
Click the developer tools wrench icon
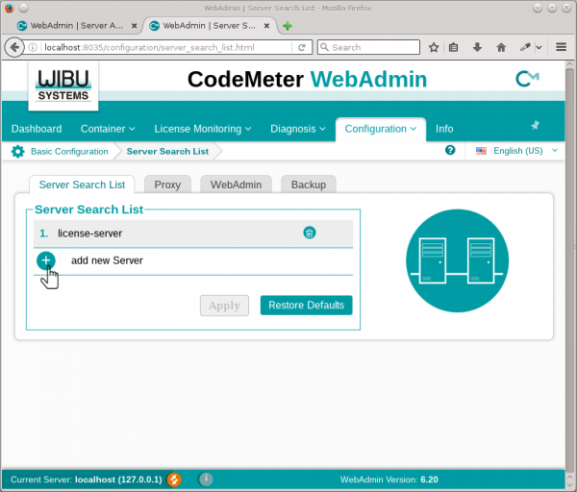tap(525, 47)
